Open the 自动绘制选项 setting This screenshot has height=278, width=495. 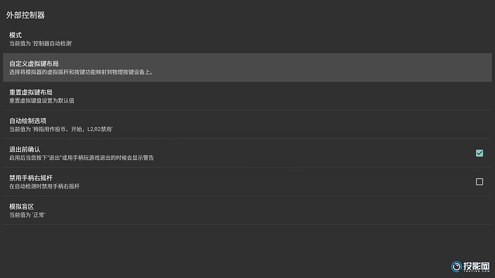pos(247,124)
